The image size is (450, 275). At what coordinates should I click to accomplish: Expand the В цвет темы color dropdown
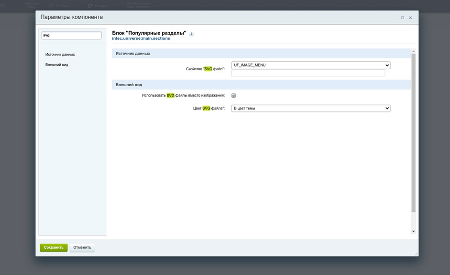click(311, 109)
